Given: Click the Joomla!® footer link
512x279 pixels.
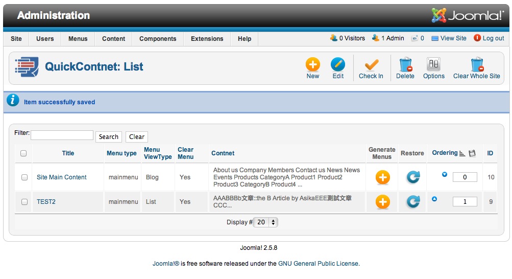Looking at the screenshot, I should point(166,264).
